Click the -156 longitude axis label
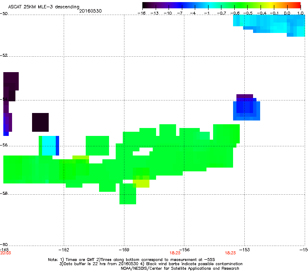The height and width of the screenshot is (271, 308). [184, 250]
